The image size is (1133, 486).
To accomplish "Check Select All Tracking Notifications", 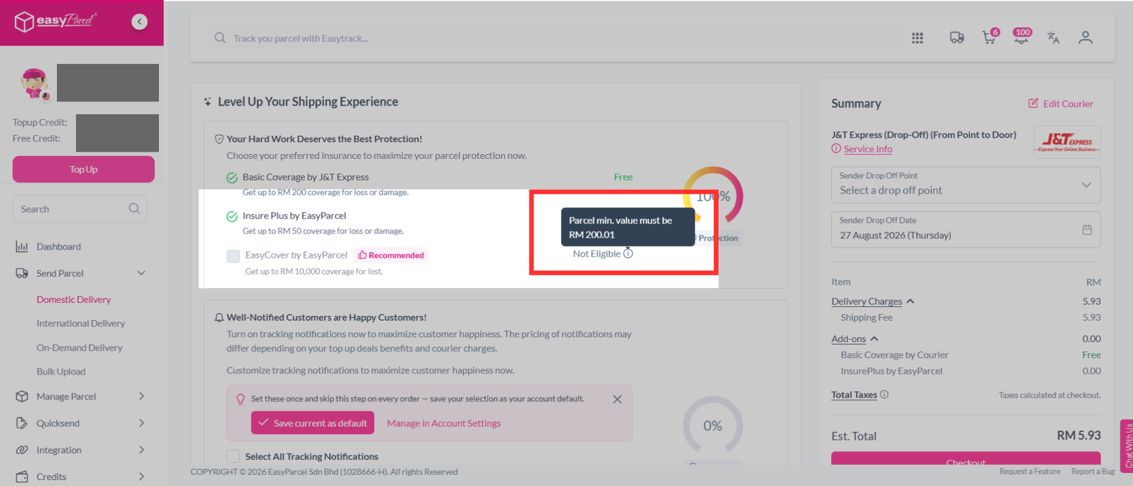I will pyautogui.click(x=233, y=456).
